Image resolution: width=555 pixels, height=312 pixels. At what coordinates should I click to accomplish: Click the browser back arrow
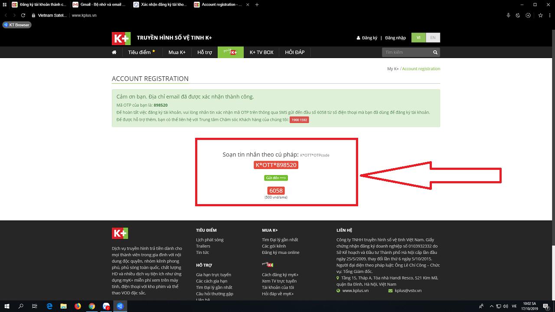point(6,15)
